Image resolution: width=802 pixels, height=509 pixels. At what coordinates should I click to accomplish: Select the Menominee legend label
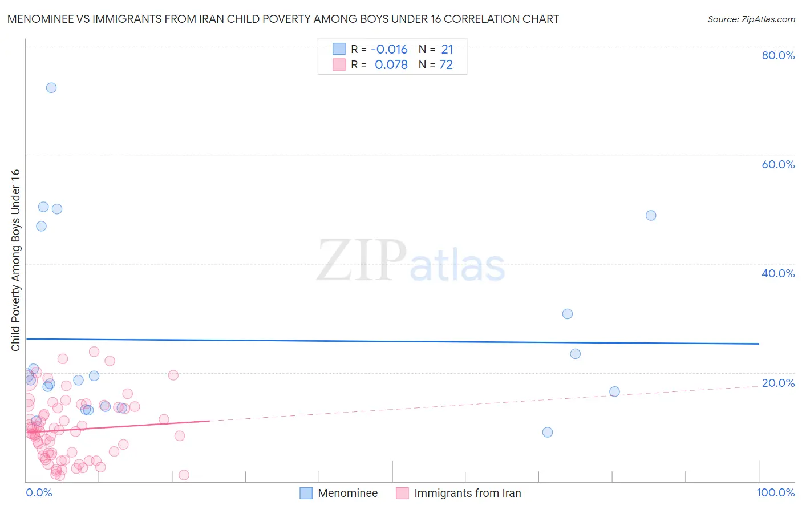pos(348,493)
